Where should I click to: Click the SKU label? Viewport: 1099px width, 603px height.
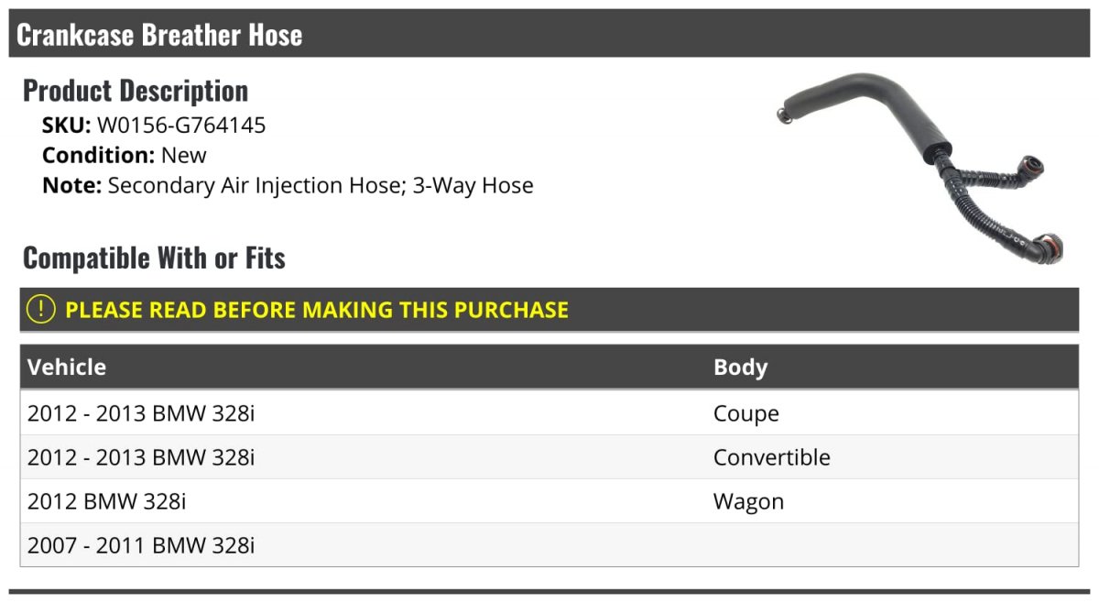coord(66,126)
